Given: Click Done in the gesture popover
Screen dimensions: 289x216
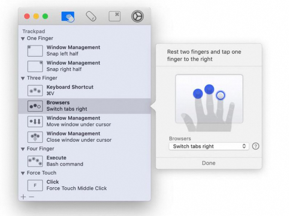Looking at the screenshot, I should [209, 163].
